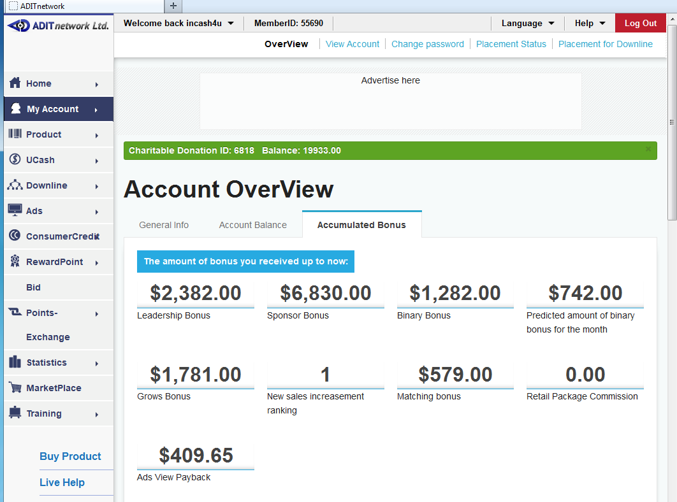Switch to the Account Balance tab
Image resolution: width=677 pixels, height=502 pixels.
(252, 225)
